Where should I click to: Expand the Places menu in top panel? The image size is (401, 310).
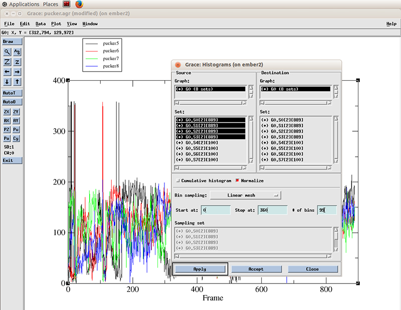pos(50,4)
